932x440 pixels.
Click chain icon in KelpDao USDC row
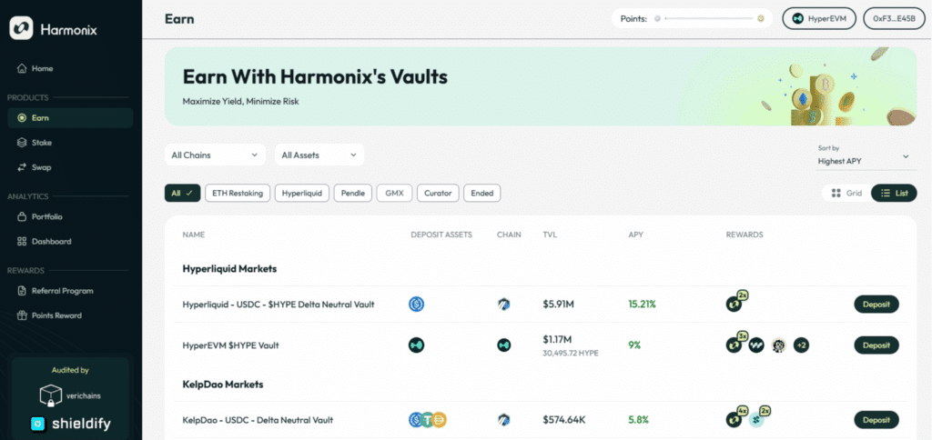[x=504, y=420]
